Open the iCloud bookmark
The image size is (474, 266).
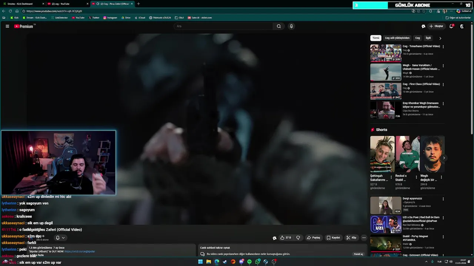pyautogui.click(x=140, y=18)
